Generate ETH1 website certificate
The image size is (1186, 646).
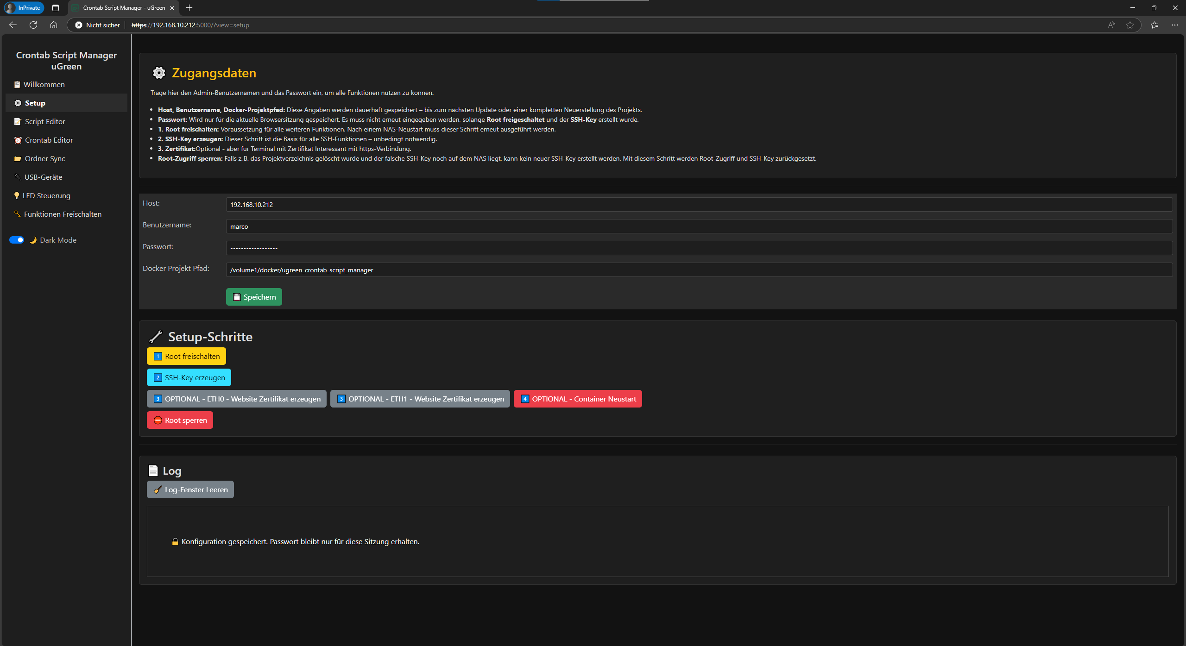tap(420, 399)
